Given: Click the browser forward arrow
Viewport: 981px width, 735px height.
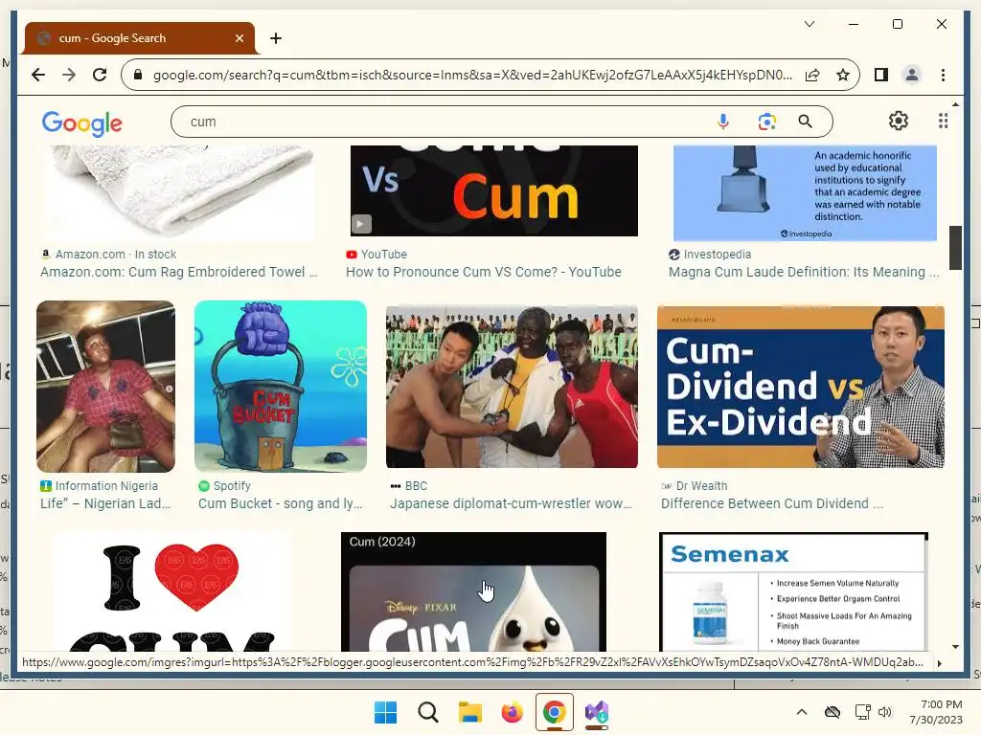Looking at the screenshot, I should coord(69,75).
